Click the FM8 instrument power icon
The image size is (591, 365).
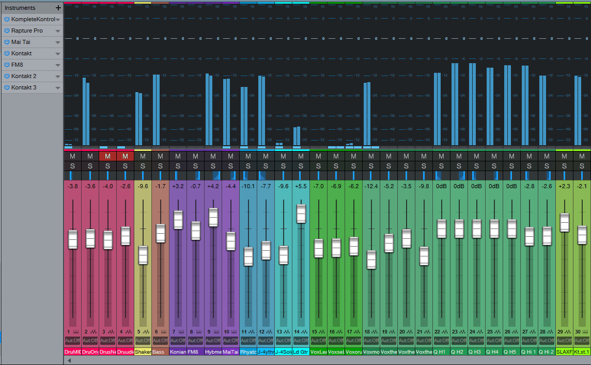coord(7,65)
